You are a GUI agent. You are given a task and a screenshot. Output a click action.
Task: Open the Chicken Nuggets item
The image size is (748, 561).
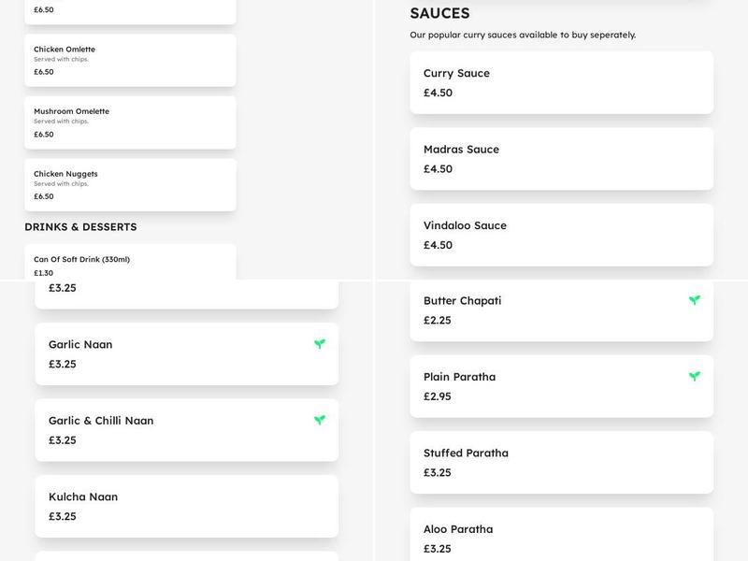[x=130, y=184]
